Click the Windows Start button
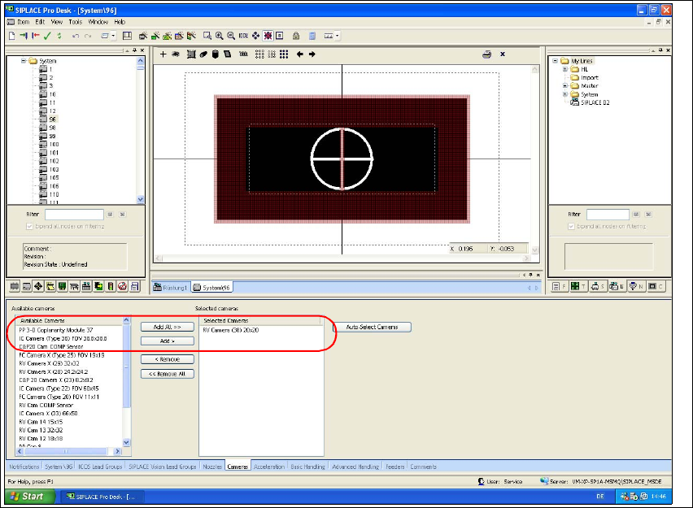 click(28, 495)
